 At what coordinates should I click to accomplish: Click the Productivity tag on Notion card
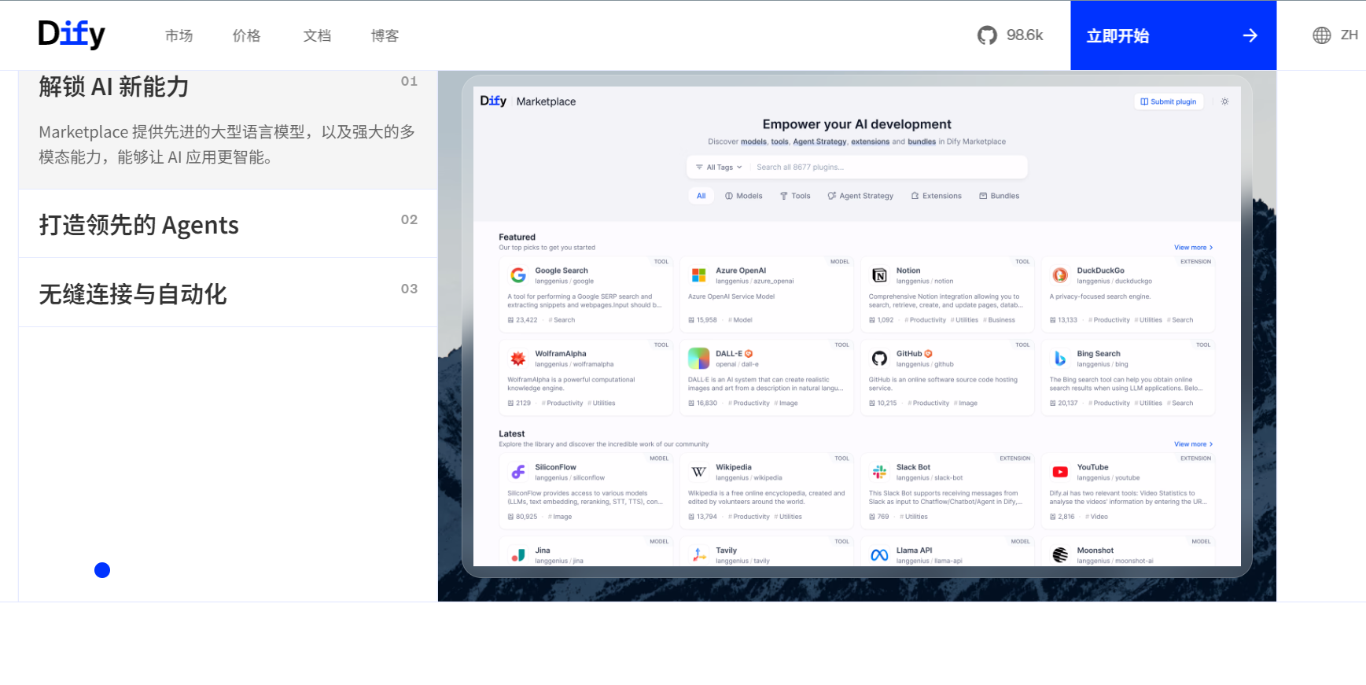pos(926,320)
